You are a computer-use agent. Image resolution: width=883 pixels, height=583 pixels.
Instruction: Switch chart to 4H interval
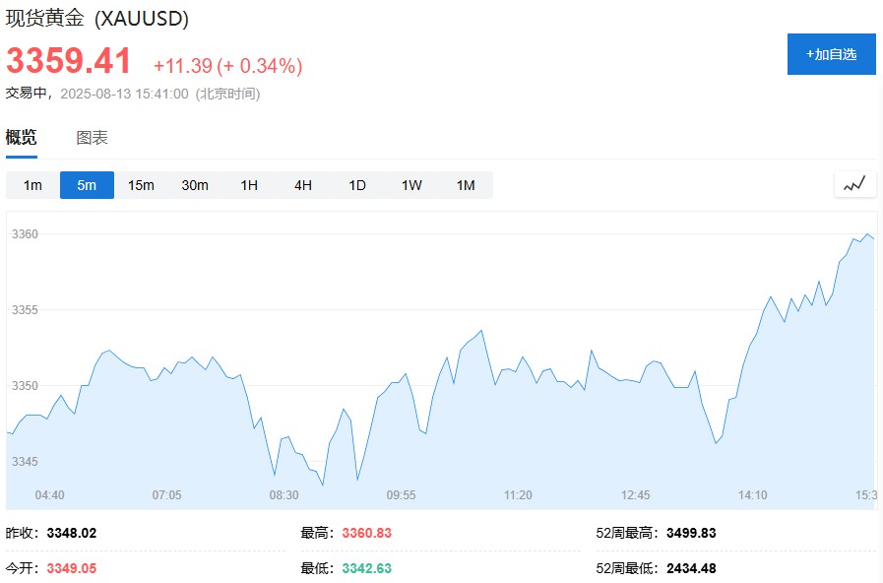tap(303, 185)
